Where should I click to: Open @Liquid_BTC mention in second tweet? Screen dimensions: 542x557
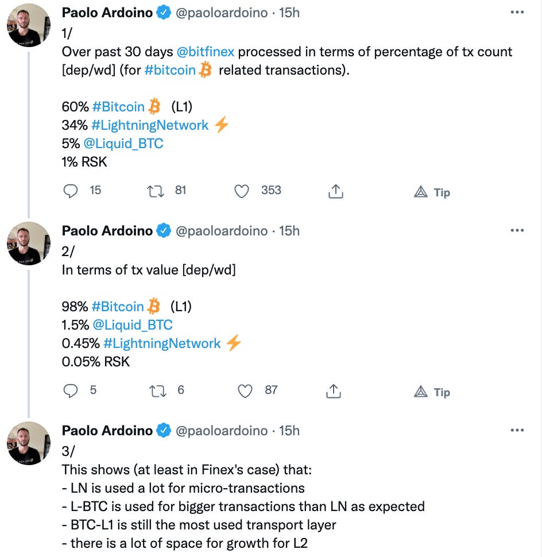[x=133, y=325]
